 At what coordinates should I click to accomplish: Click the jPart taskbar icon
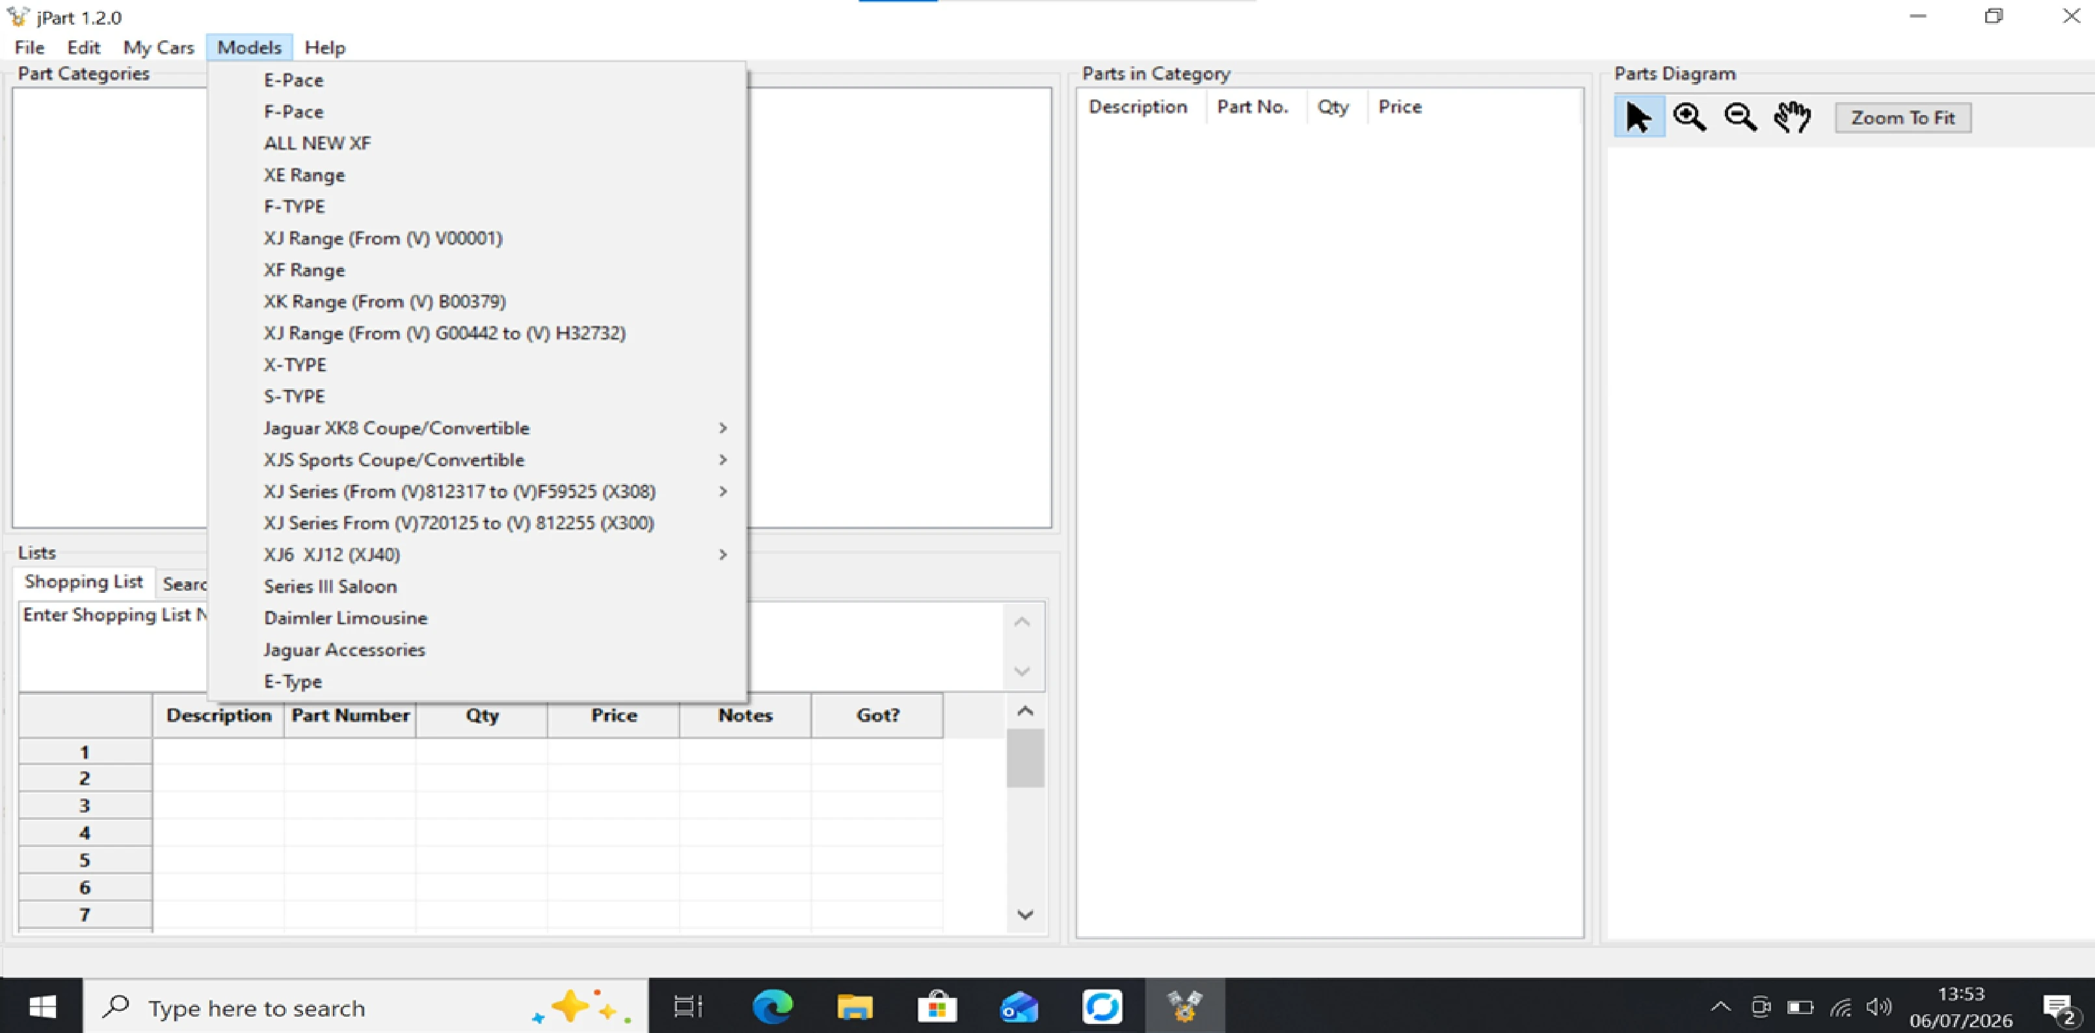[x=1184, y=1007]
